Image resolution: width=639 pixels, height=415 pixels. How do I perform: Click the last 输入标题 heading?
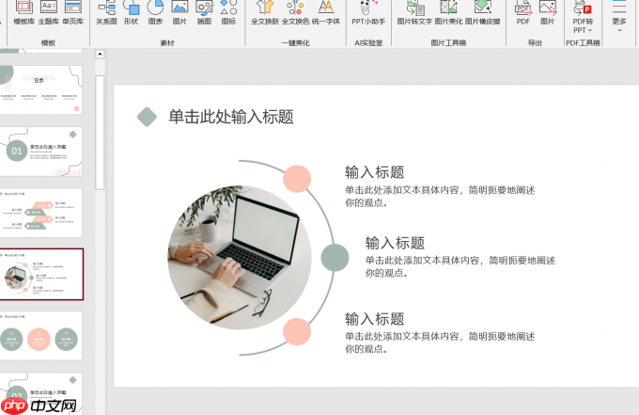click(375, 319)
